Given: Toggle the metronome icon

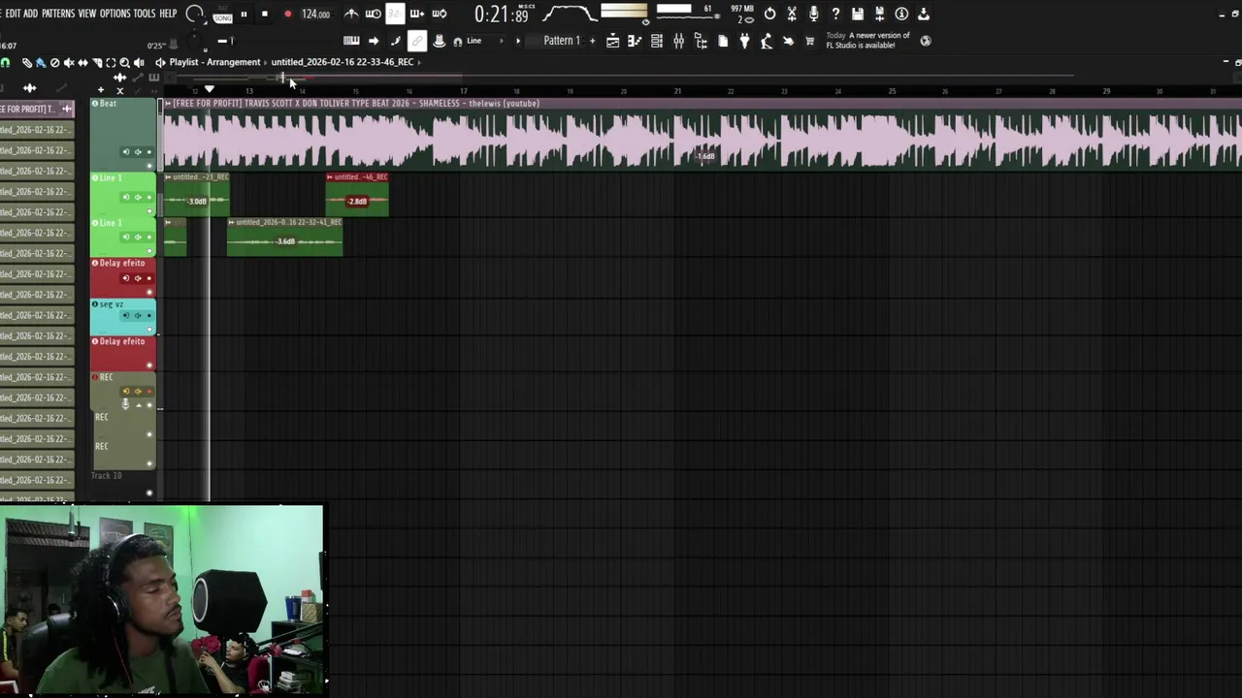Looking at the screenshot, I should point(351,14).
